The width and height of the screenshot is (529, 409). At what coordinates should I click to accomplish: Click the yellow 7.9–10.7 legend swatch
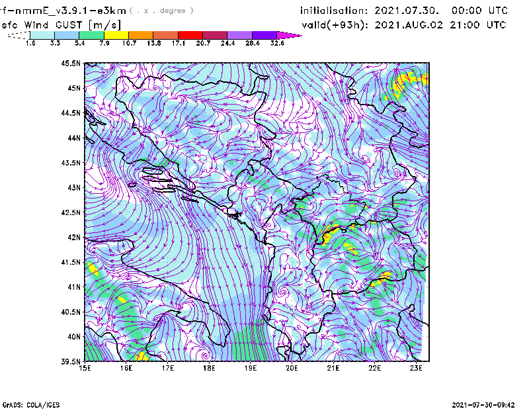[116, 35]
